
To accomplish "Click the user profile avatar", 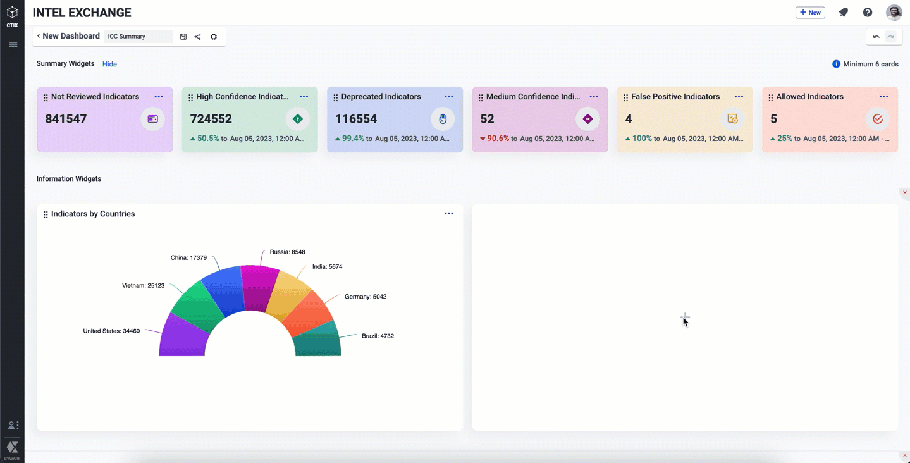I will pos(894,13).
